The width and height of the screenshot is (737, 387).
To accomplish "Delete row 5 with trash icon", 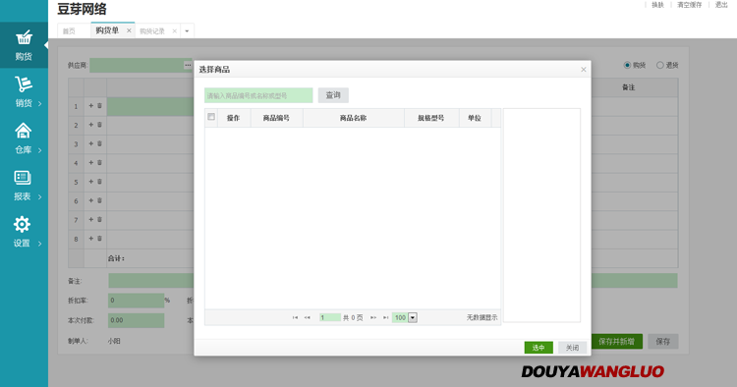I will [x=99, y=182].
